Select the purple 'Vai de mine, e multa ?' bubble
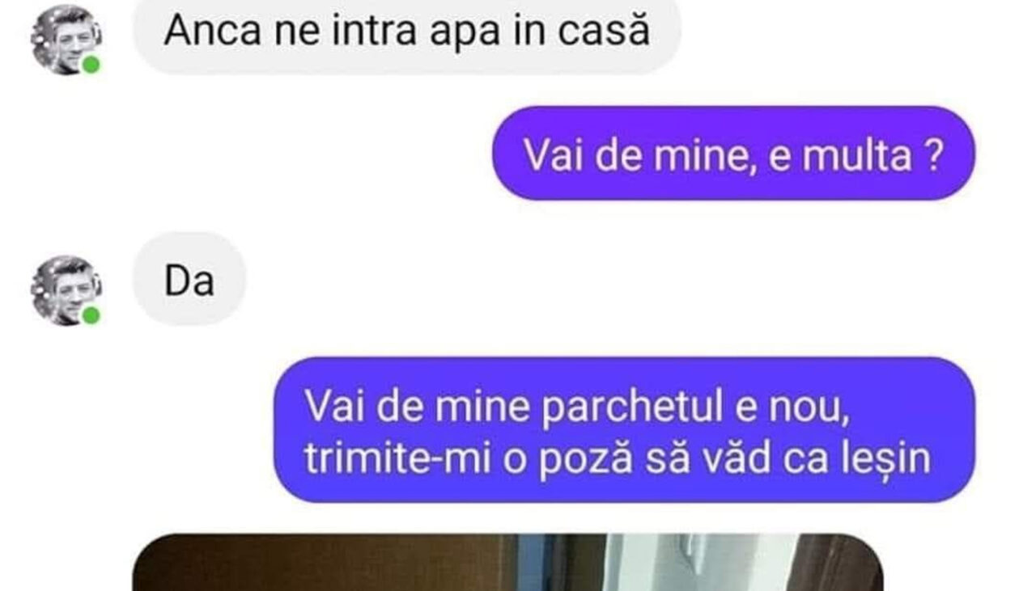The width and height of the screenshot is (1036, 591). [734, 154]
